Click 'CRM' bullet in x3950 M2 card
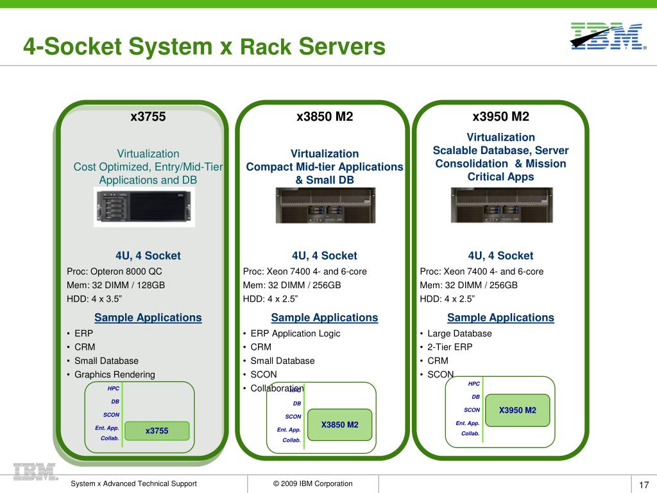Viewport: 657px width, 493px height. tap(438, 361)
